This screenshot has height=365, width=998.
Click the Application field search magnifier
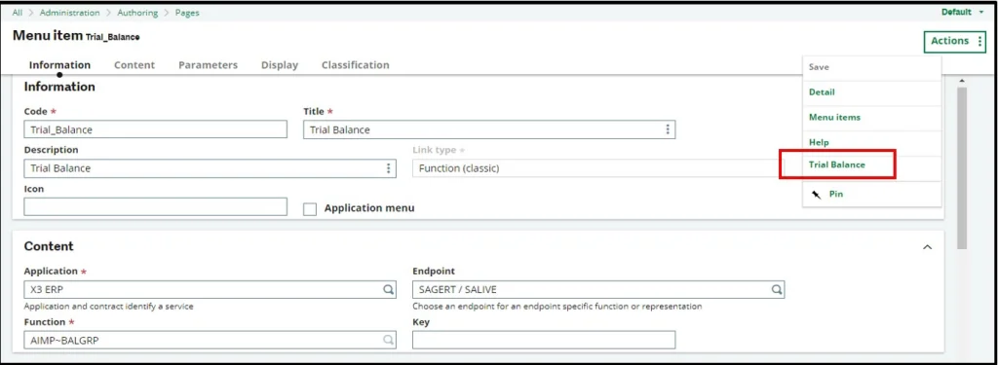(388, 289)
